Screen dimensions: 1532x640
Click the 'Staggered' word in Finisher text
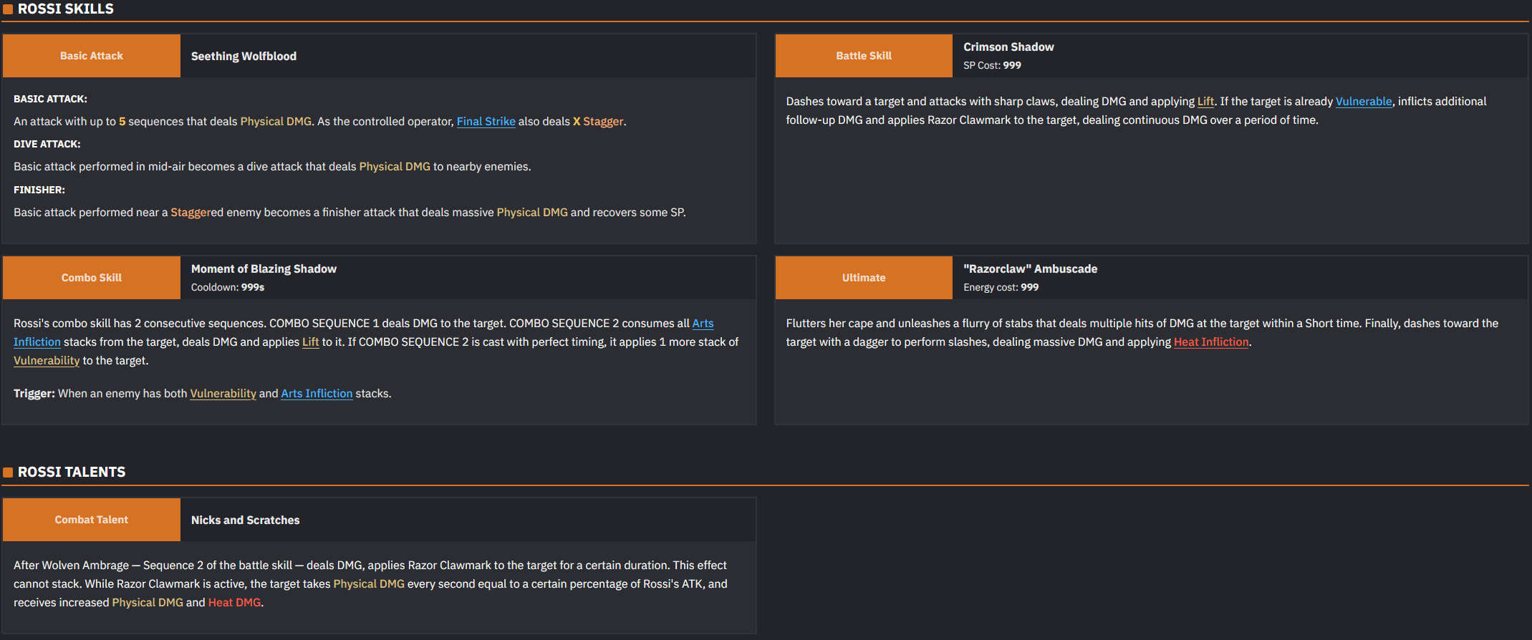pos(197,213)
